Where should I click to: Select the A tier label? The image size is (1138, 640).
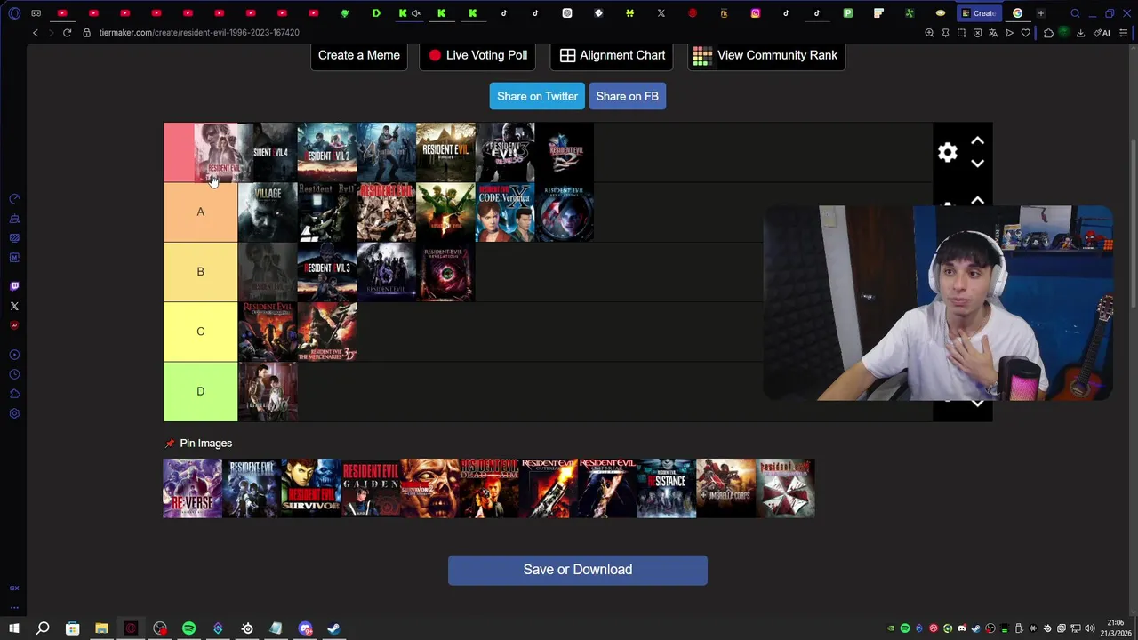tap(200, 212)
